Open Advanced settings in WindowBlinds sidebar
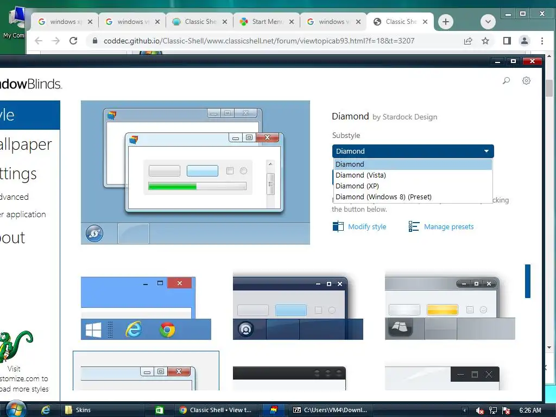556x417 pixels. (x=14, y=197)
